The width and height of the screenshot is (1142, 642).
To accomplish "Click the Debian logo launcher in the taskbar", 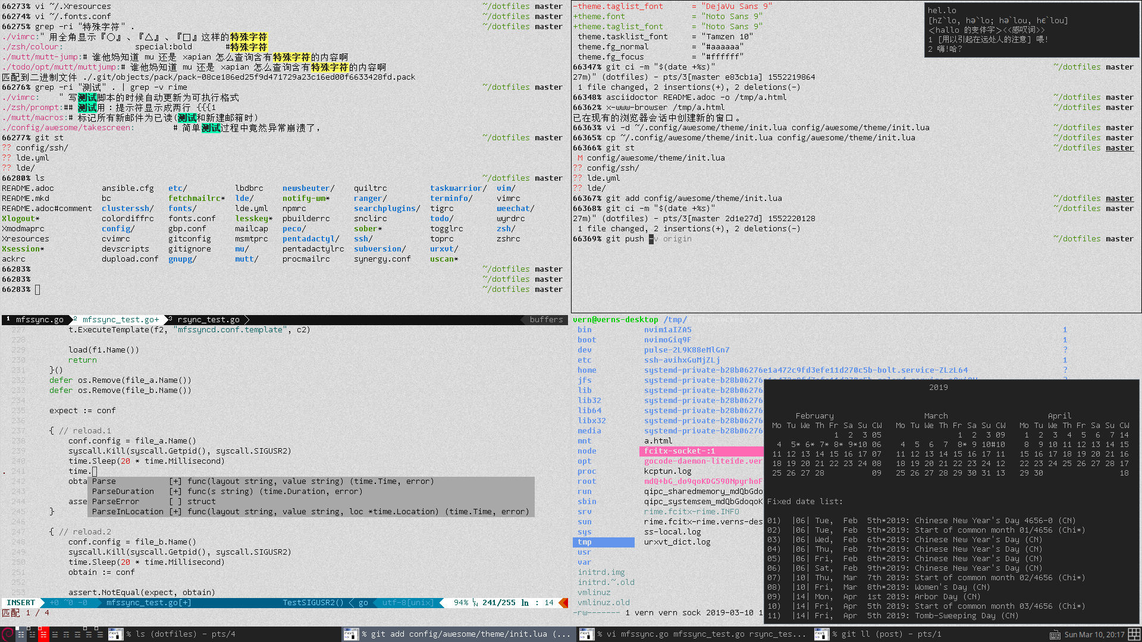I will [7, 634].
